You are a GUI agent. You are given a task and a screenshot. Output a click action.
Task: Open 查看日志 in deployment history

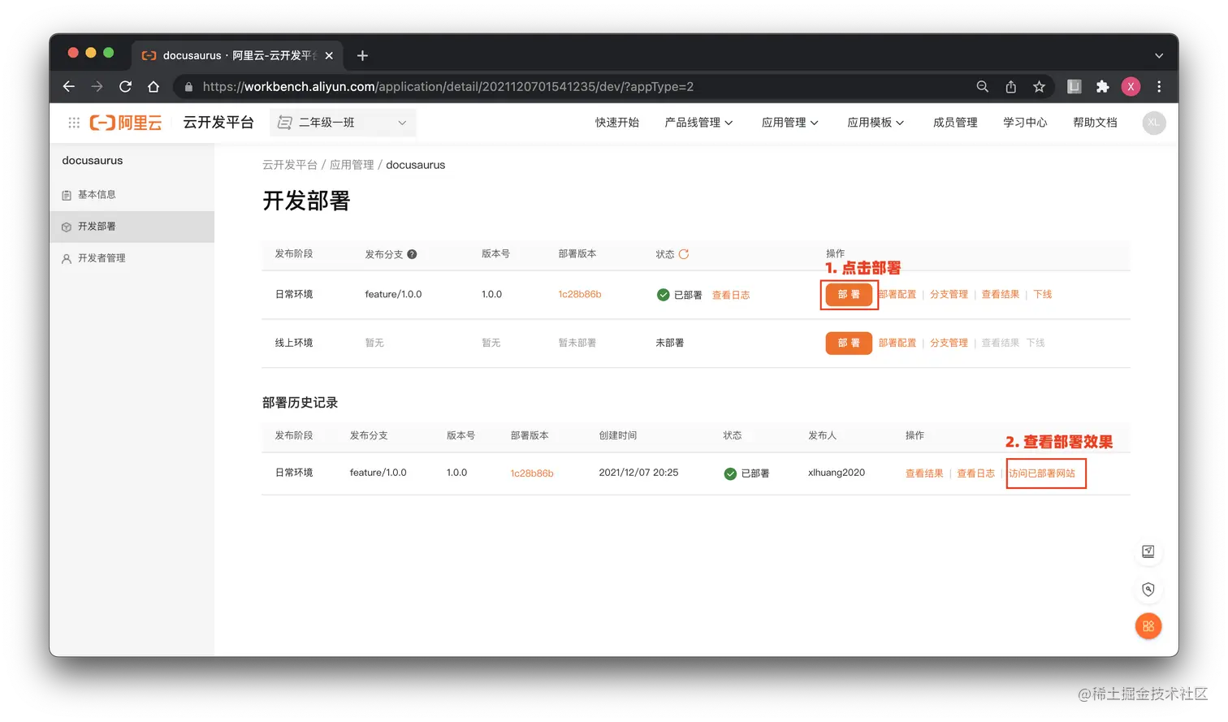point(975,473)
